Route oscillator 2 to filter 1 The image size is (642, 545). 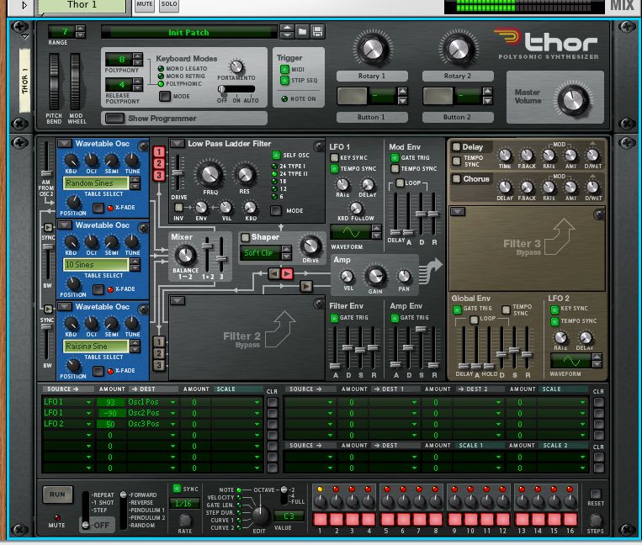click(159, 163)
